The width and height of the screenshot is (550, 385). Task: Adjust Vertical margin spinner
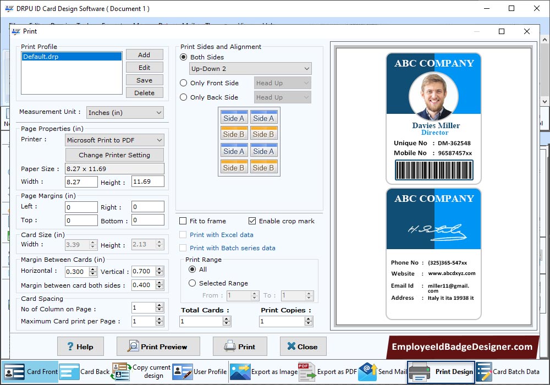159,271
